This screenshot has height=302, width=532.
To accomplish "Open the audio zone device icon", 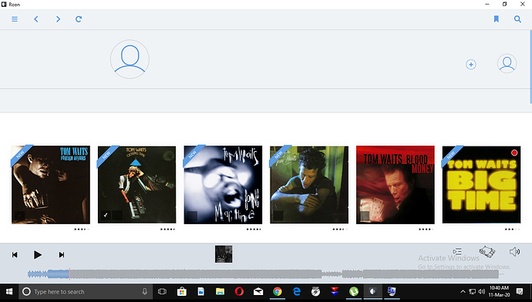I will pos(487,251).
